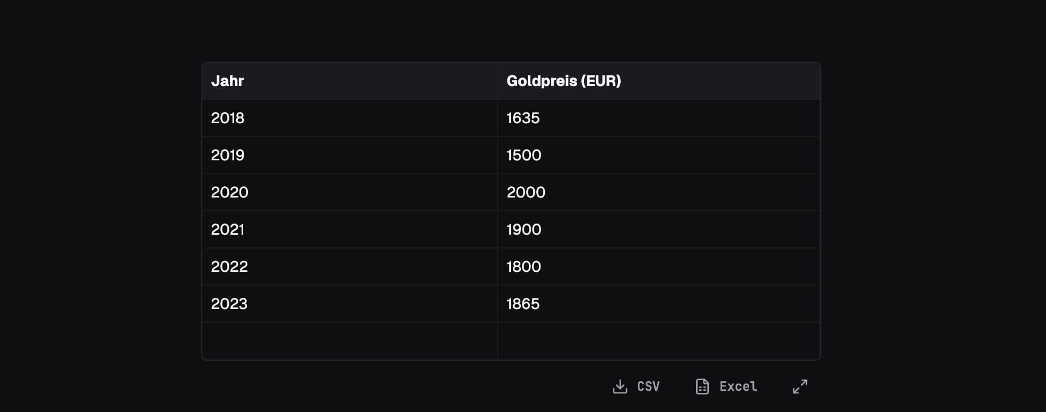Screen dimensions: 1046x412
Task: Click the 2021 year cell
Action: [349, 229]
